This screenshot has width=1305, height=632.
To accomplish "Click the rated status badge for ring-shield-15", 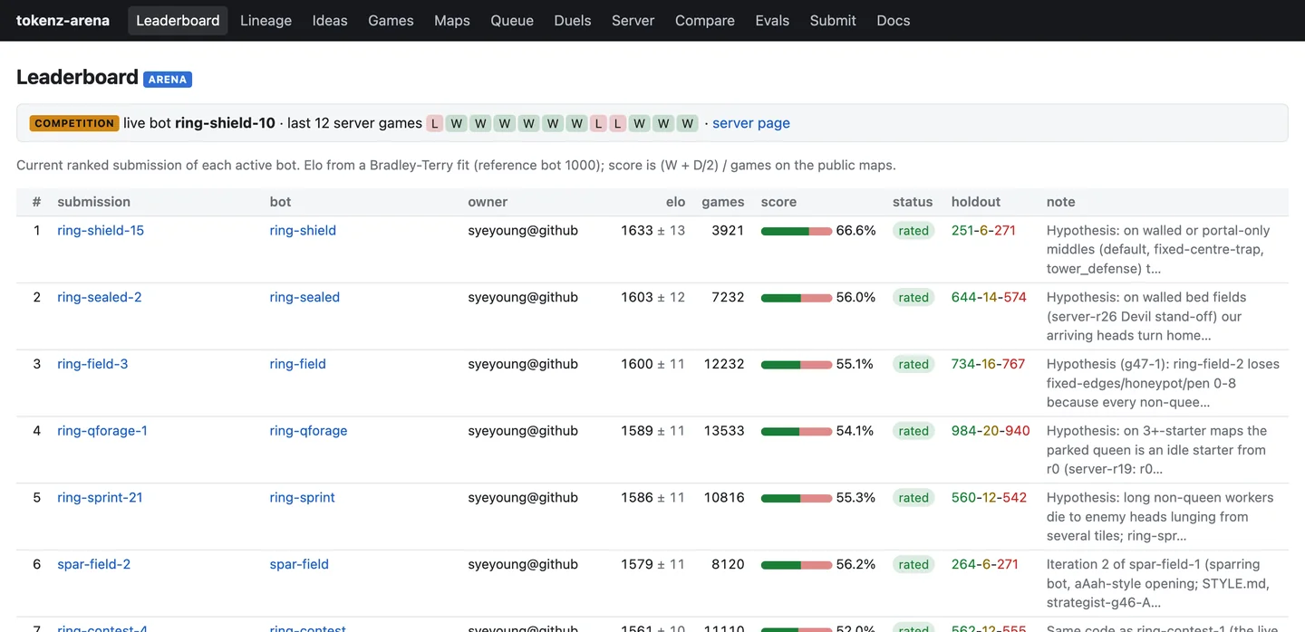I will click(913, 231).
